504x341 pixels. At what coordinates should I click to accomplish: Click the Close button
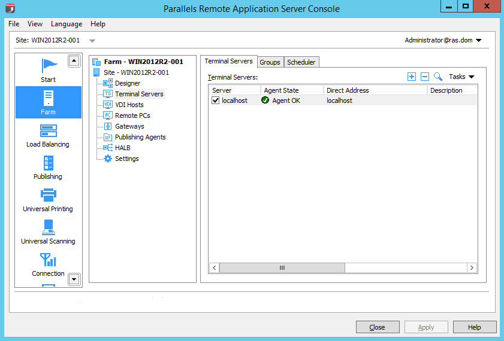point(378,327)
